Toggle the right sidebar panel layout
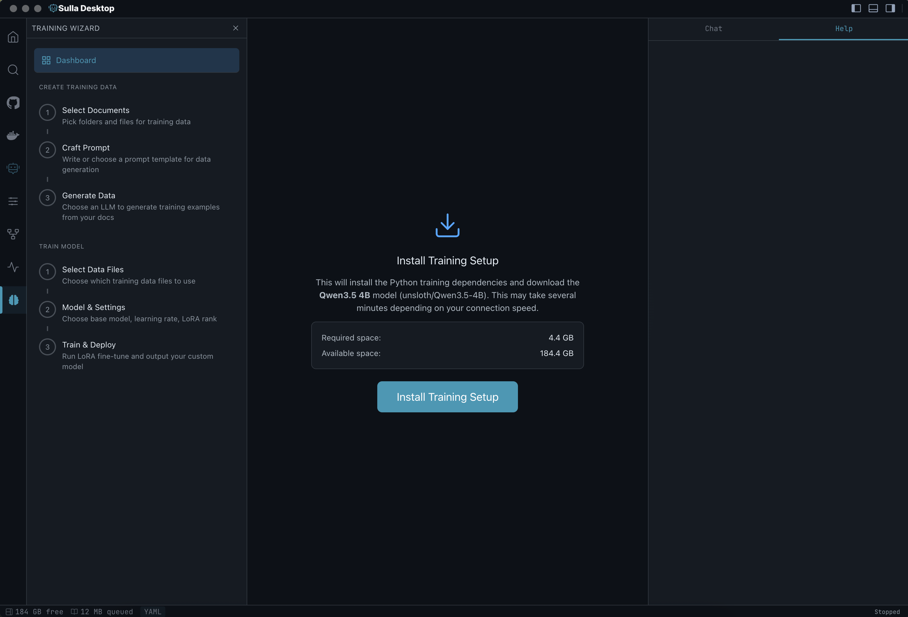908x617 pixels. pos(890,8)
